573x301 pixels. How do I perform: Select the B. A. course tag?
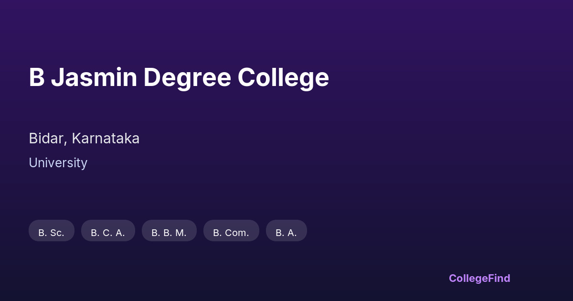point(286,231)
